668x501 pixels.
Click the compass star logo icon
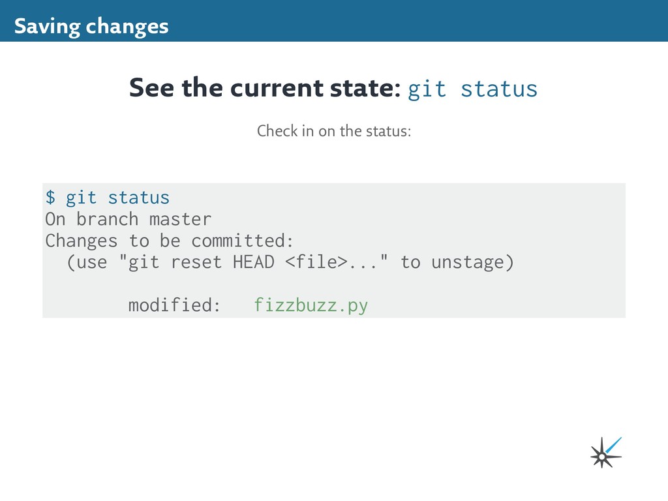605,453
